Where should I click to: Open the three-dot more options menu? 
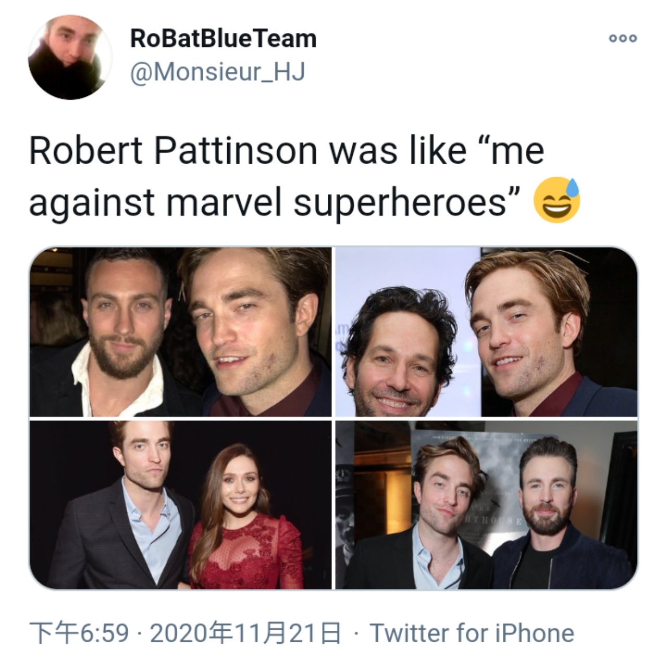(x=622, y=39)
